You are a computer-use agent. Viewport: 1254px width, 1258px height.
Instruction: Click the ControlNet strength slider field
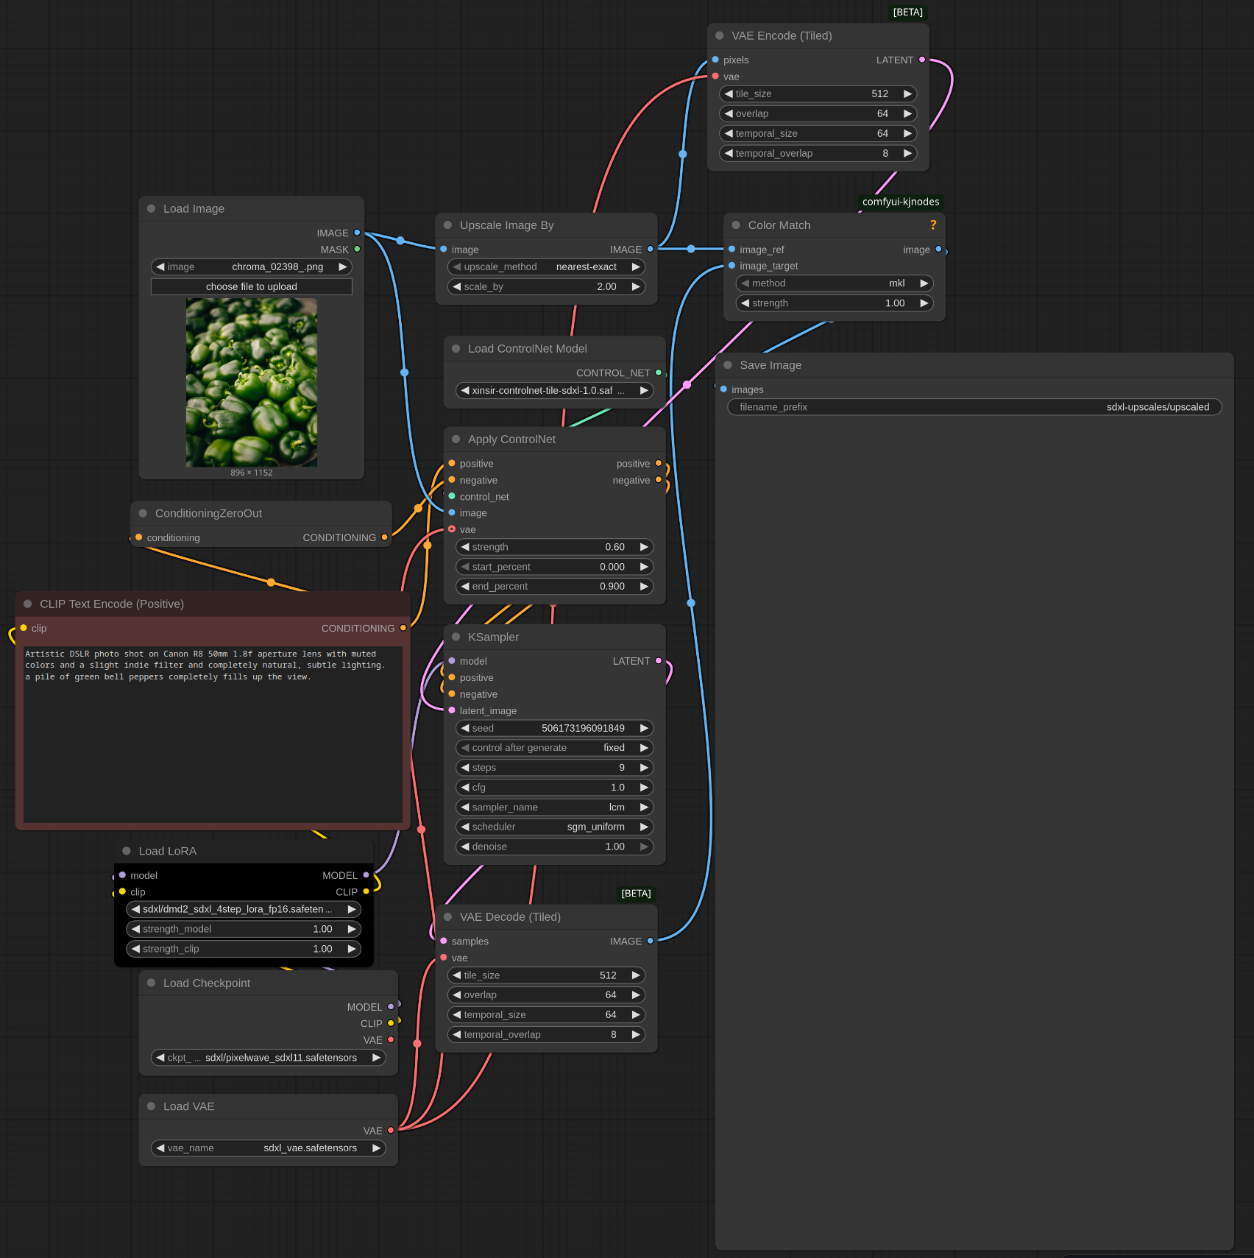553,547
